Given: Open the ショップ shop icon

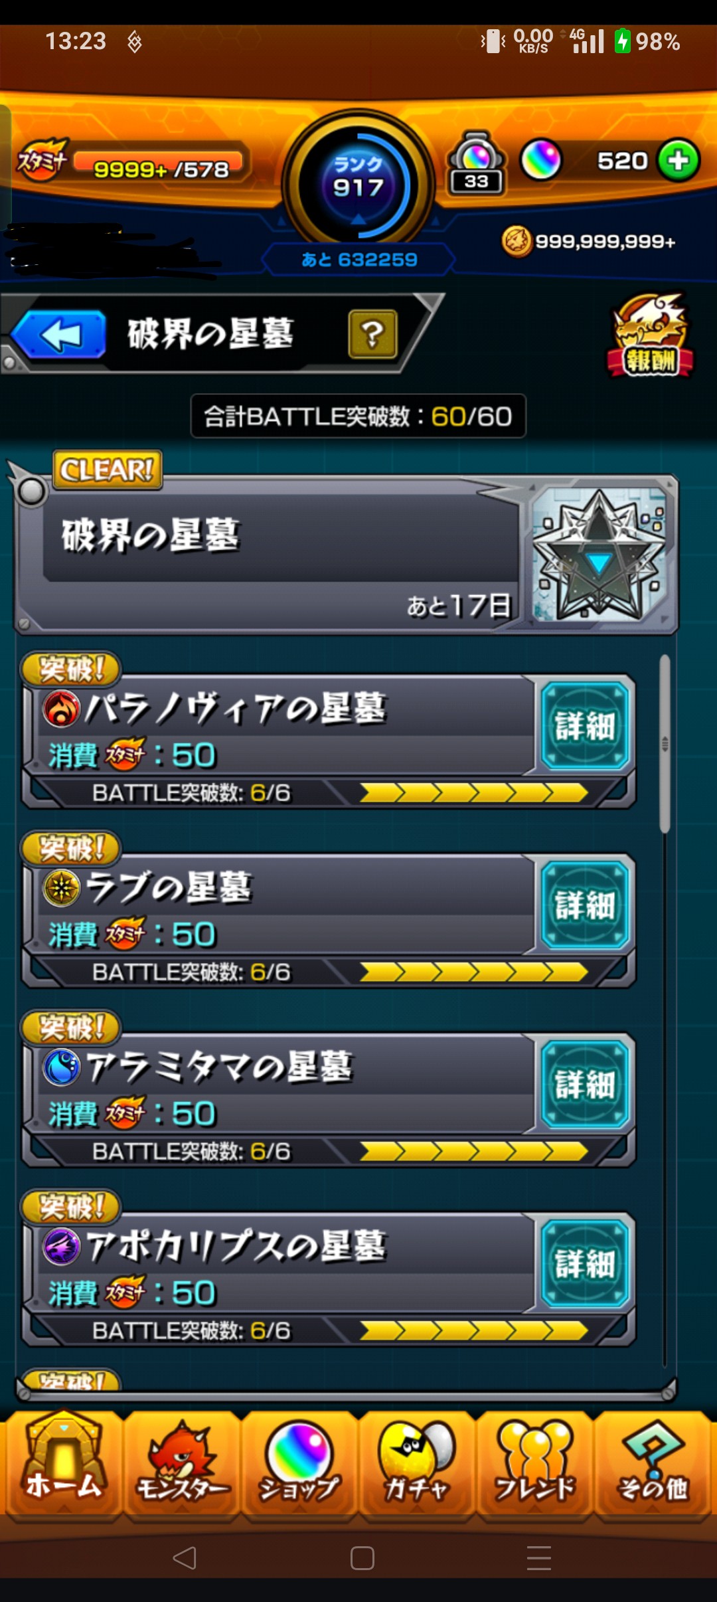Looking at the screenshot, I should point(299,1465).
